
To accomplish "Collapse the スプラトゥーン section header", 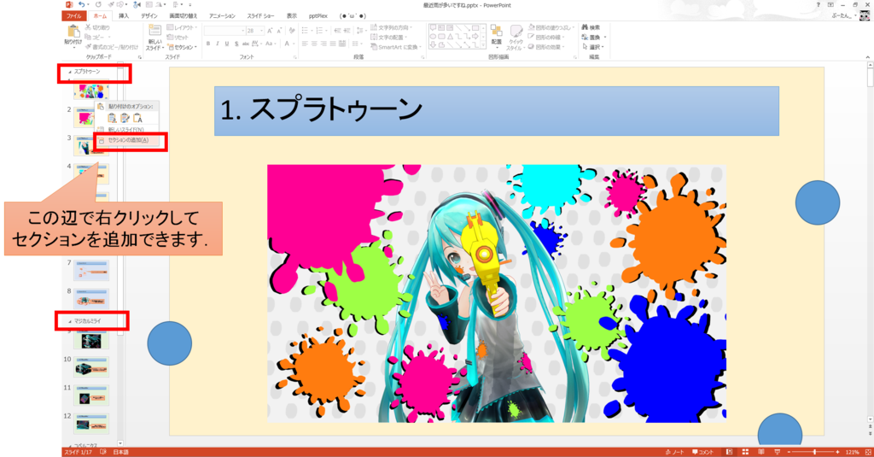I will tap(70, 72).
